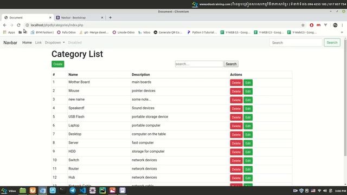
Task: Open the site information icon in address bar
Action: 27,25
